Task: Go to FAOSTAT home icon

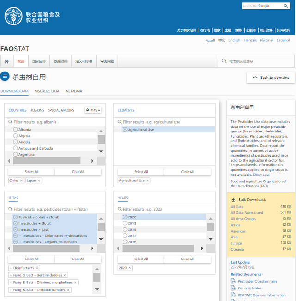Action: (x=7, y=61)
